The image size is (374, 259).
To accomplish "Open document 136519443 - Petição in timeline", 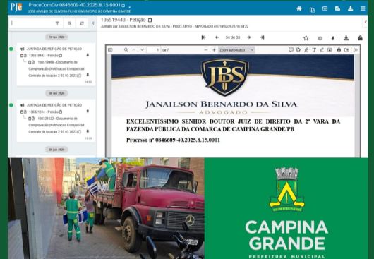I will click(44, 56).
